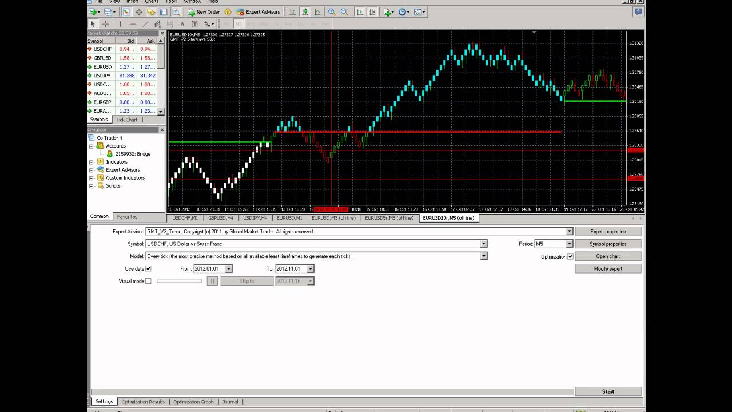This screenshot has height=412, width=732.
Task: Toggle the Use date checkbox
Action: (148, 268)
